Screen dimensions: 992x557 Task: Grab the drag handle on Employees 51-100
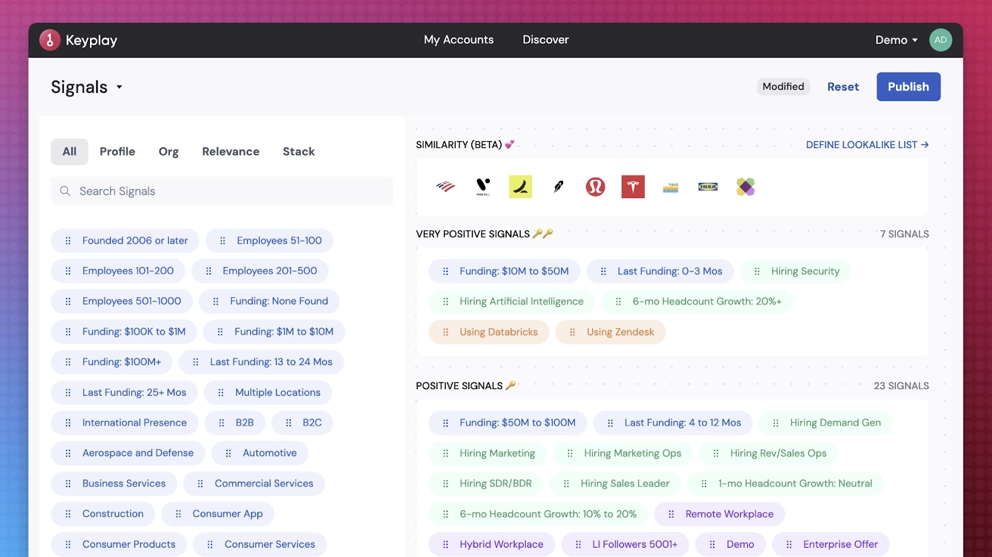pyautogui.click(x=223, y=240)
